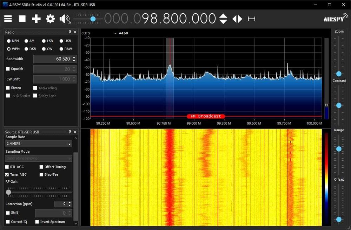Enable Offset Tuning checkbox
Image resolution: width=351 pixels, height=230 pixels.
click(x=41, y=167)
